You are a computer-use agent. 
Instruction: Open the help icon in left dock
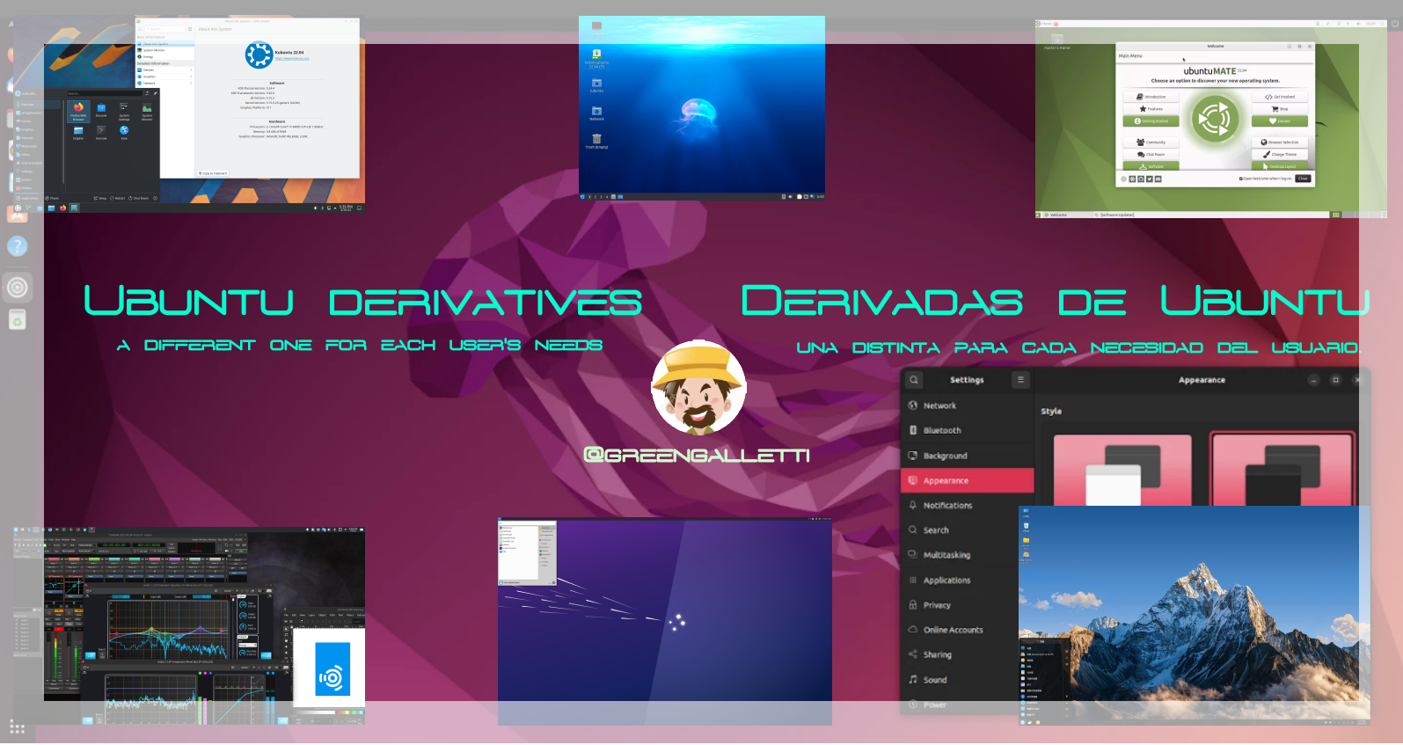point(18,246)
